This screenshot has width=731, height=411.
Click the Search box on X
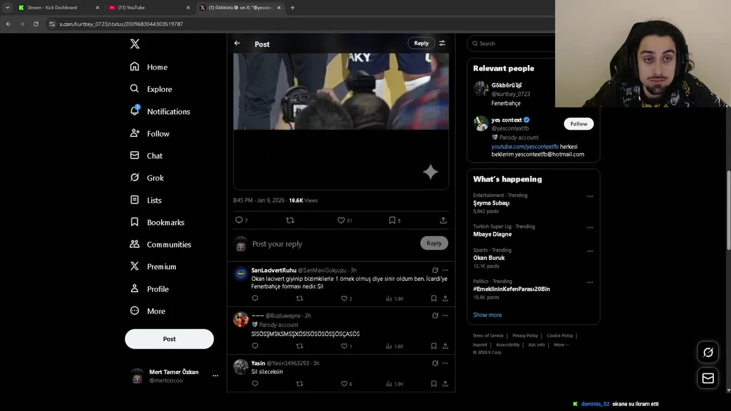coord(511,43)
